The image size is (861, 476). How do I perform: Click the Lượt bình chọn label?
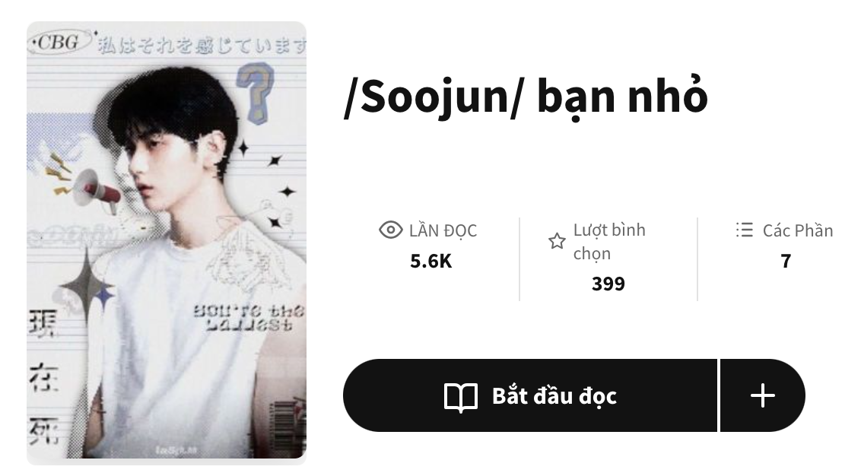coord(609,242)
